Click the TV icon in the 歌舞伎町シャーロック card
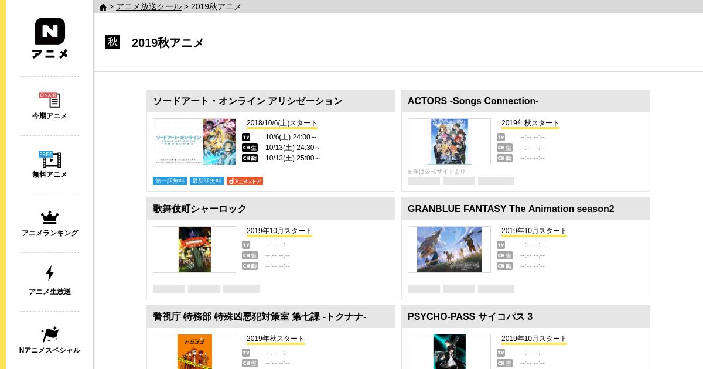 [246, 245]
